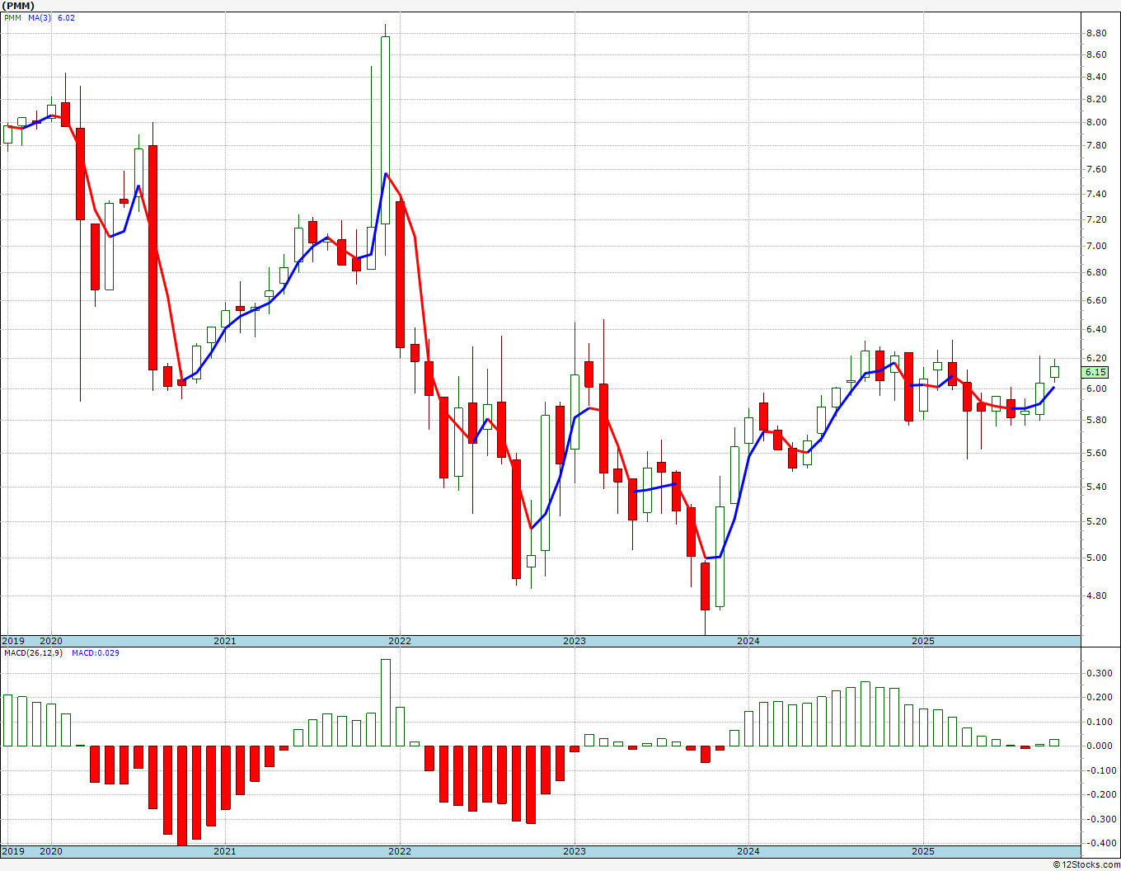Click the 5.20 price axis label
The image size is (1121, 871).
tap(1096, 521)
